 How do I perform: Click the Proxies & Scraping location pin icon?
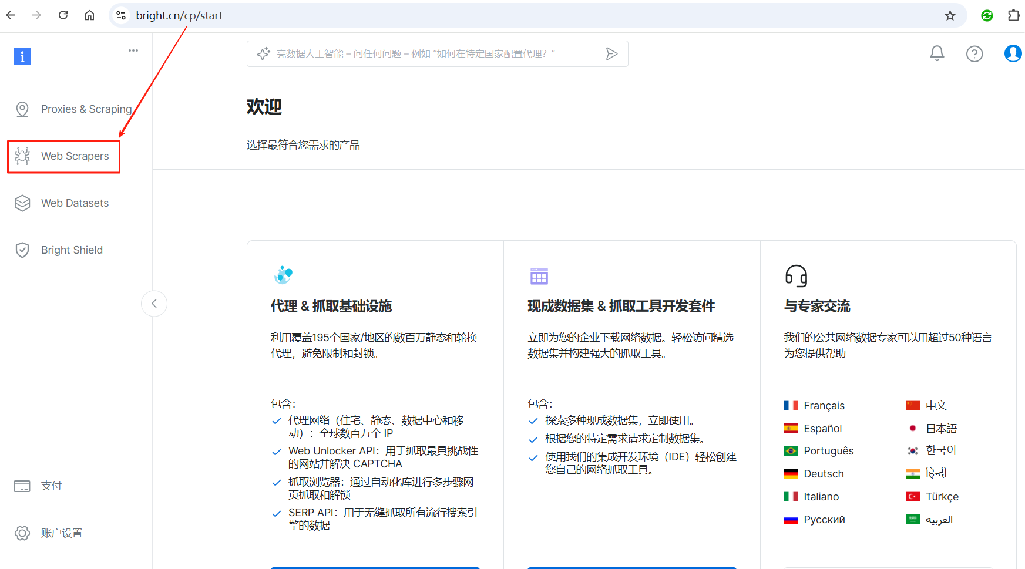(22, 109)
